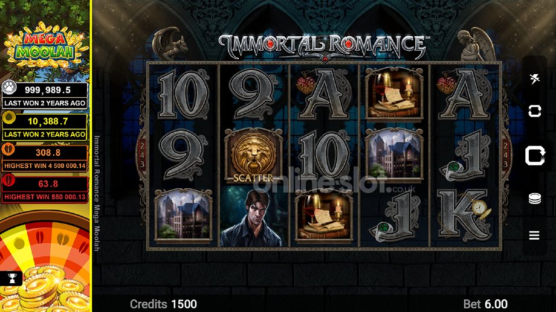This screenshot has width=556, height=312.
Task: Click the 308.8 Minor jackpot amount
Action: [x=48, y=153]
